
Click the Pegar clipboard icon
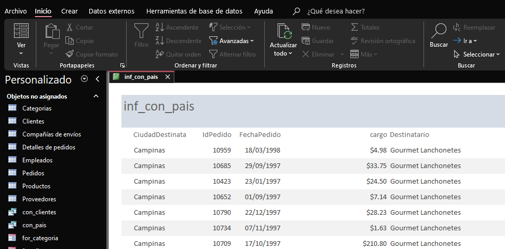click(x=52, y=31)
